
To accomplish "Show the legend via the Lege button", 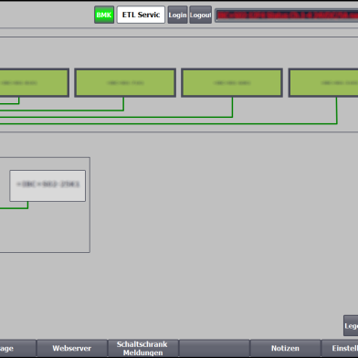I will (351, 326).
